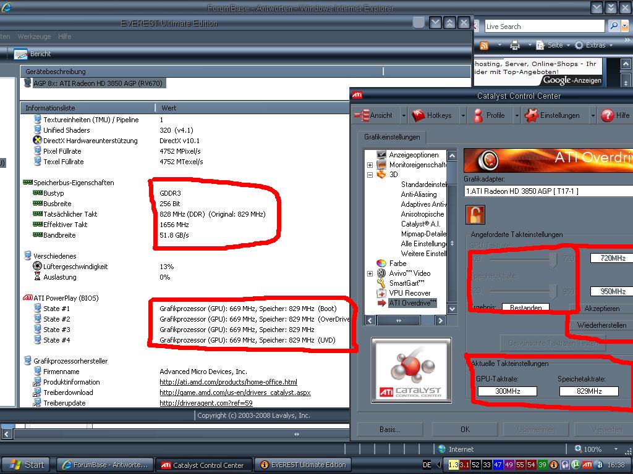Screen dimensions: 633x474
Task: Select the 3D cube icon in the tree
Action: coord(381,175)
